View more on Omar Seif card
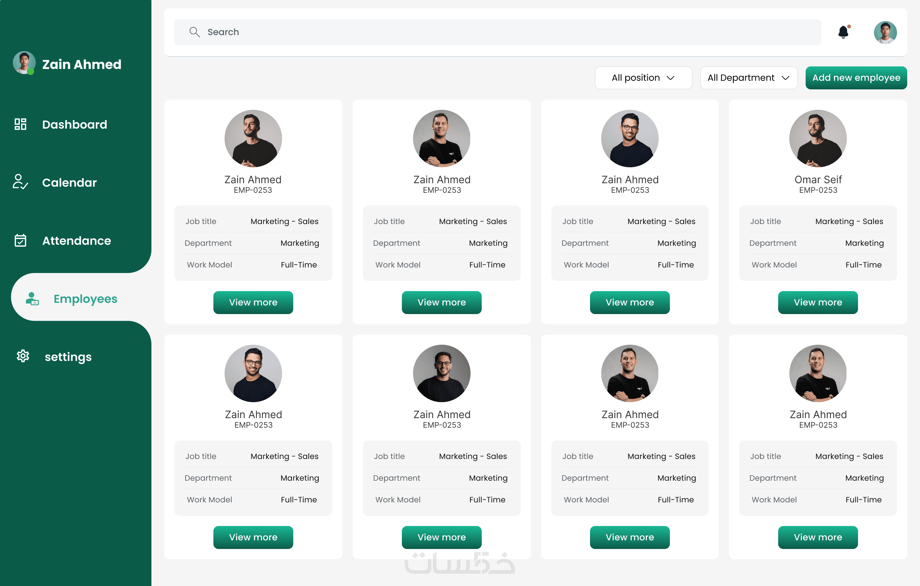The image size is (920, 586). 817,302
